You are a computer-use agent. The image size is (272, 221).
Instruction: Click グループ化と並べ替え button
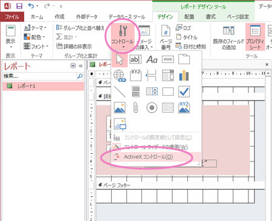pyautogui.click(x=80, y=28)
